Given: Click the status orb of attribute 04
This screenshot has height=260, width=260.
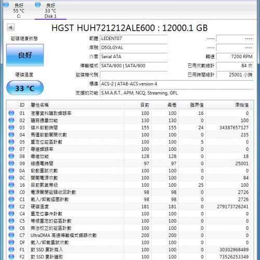Looking at the screenshot, I should (11, 135).
